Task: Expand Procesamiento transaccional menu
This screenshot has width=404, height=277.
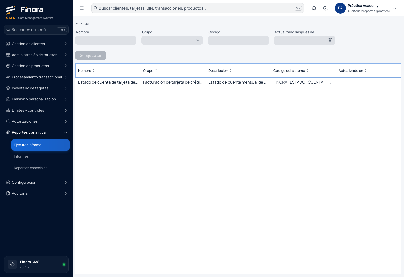Action: (x=36, y=77)
